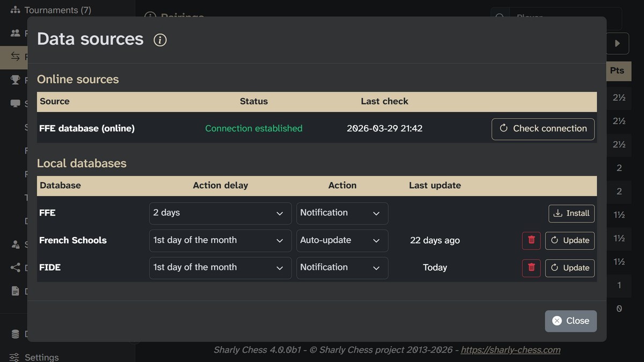
Task: Open French Schools action delay dropdown
Action: [220, 240]
